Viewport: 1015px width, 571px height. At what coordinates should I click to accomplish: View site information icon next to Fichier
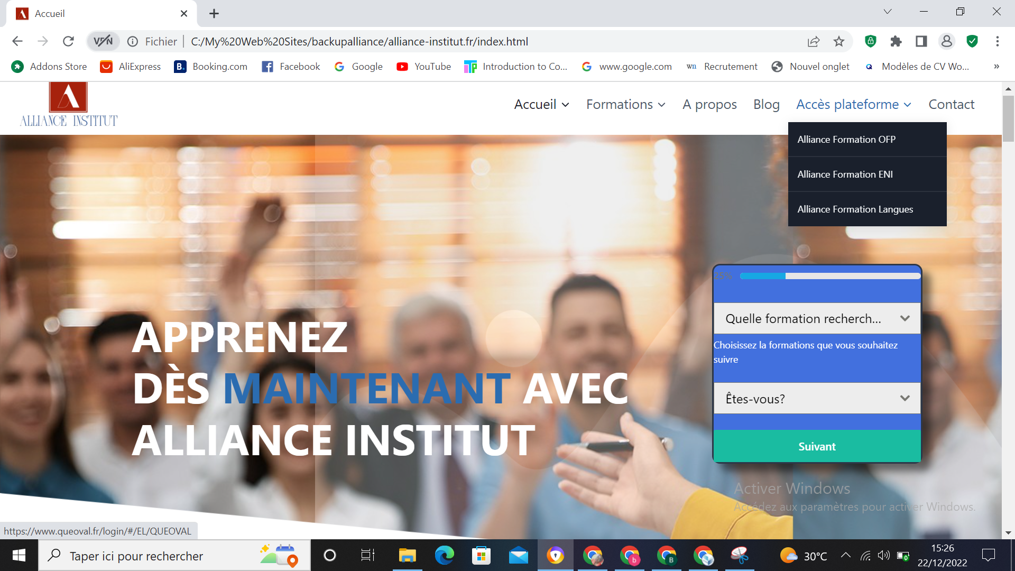(133, 41)
